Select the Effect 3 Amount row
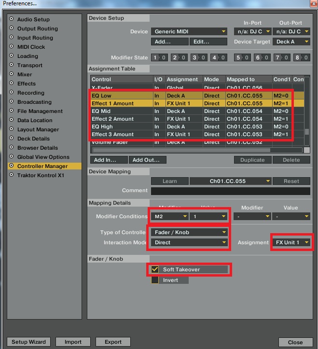Screen dimensions: 318x349 197,135
